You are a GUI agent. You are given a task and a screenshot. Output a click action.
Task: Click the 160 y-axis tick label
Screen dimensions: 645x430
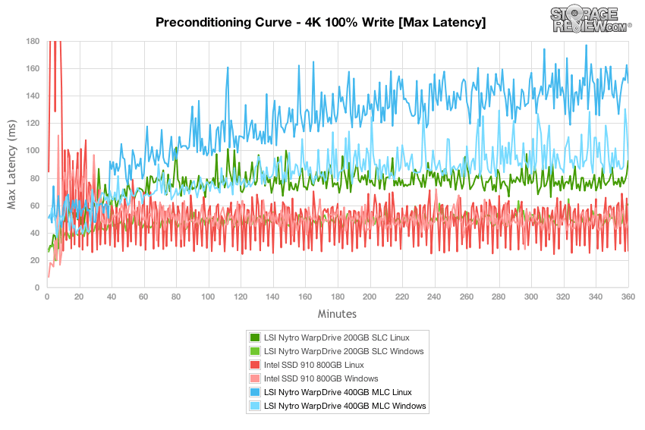pos(33,69)
